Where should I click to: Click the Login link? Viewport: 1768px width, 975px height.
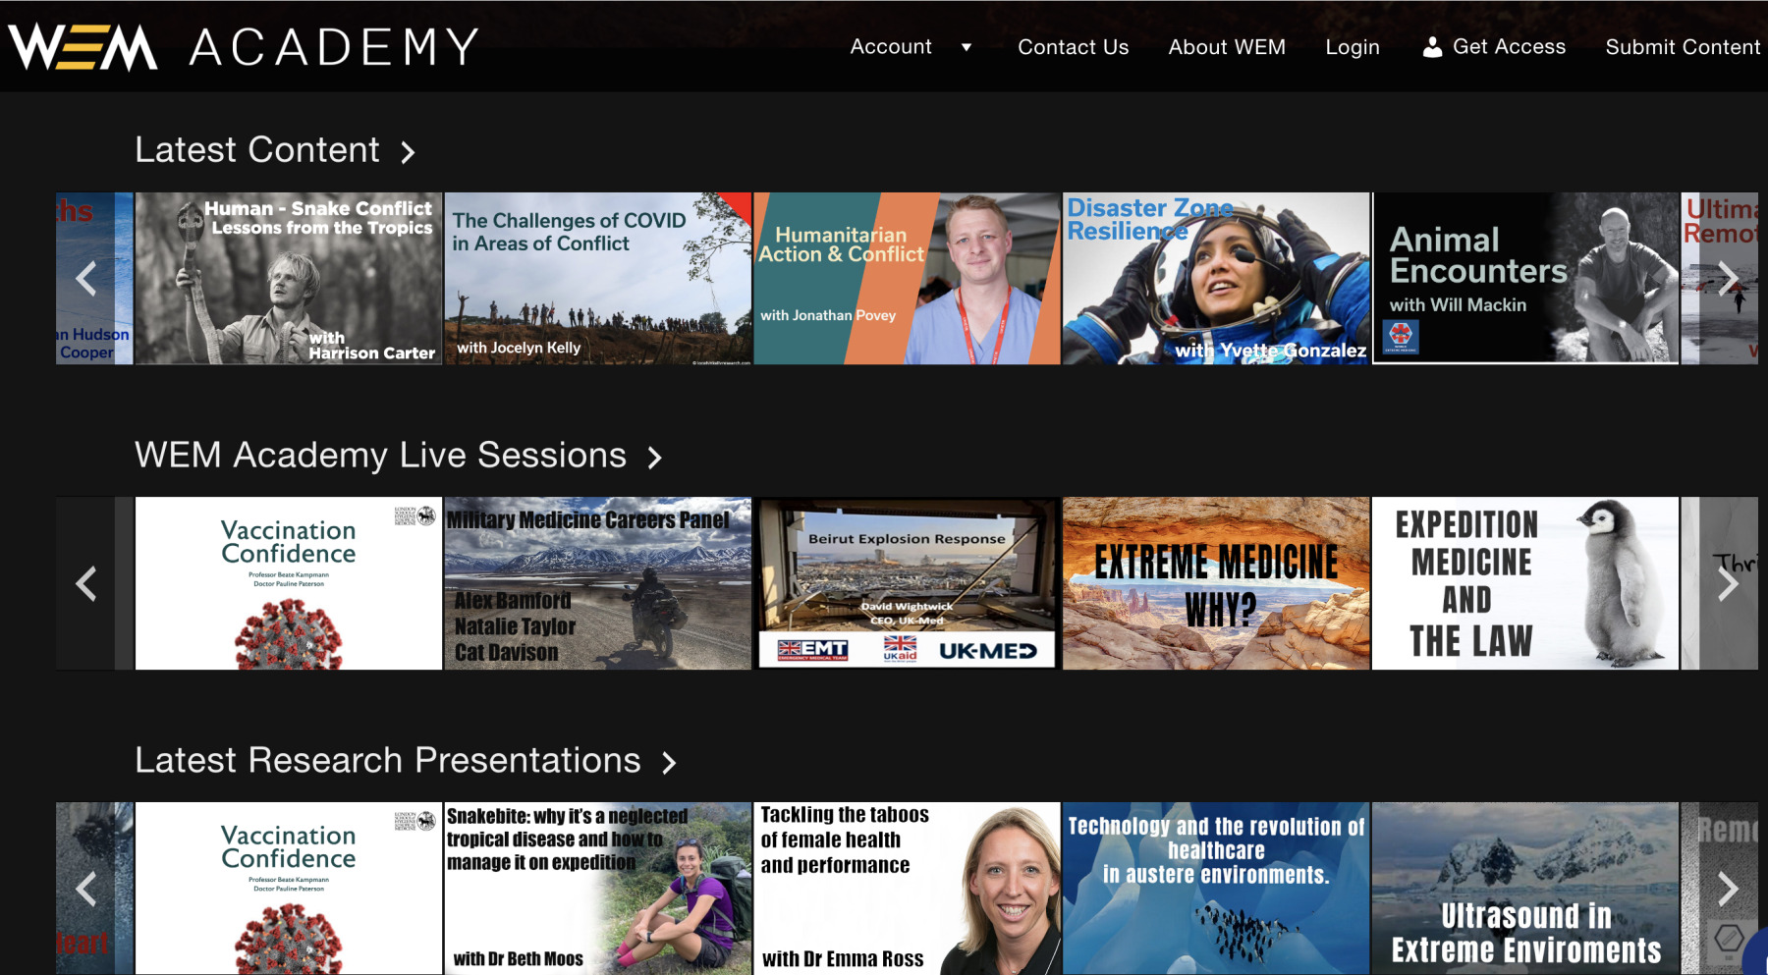[1353, 46]
